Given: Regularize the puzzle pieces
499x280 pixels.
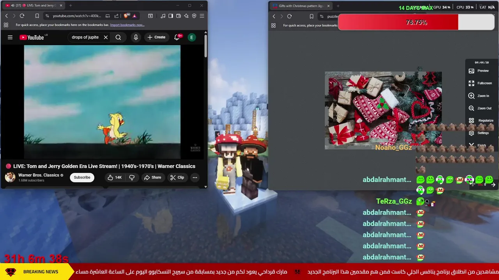Looking at the screenshot, I should 481,121.
